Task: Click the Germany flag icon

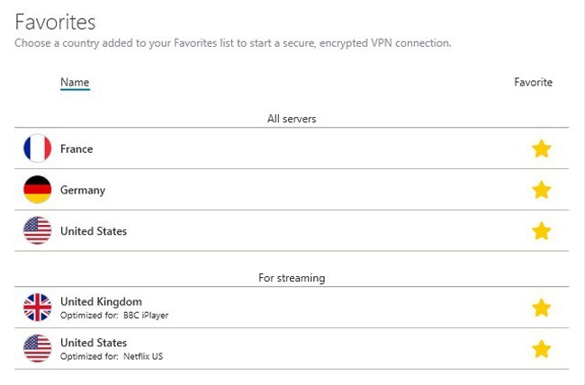Action: click(x=37, y=190)
